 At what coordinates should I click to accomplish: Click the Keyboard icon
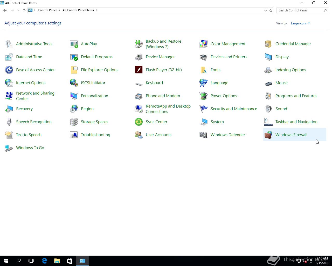[x=139, y=84]
